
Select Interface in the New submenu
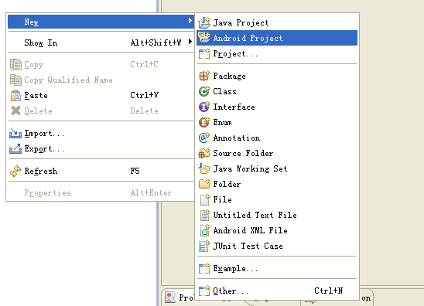[x=277, y=107]
